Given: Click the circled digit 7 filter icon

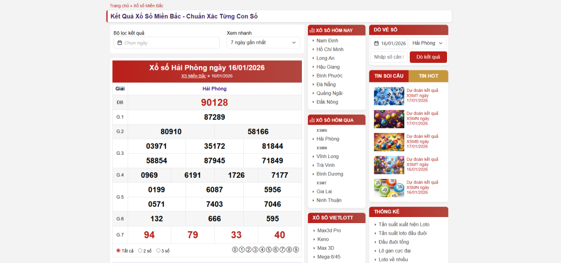Looking at the screenshot, I should point(282,250).
